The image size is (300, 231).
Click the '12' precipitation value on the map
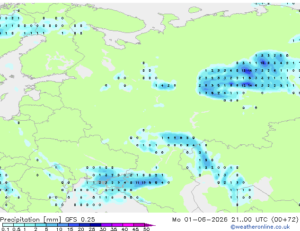(x=243, y=86)
